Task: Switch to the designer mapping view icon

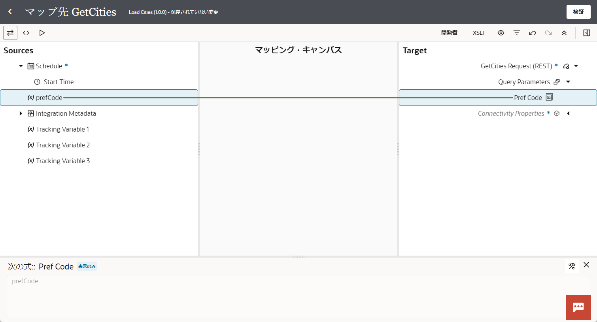Action: pos(10,33)
